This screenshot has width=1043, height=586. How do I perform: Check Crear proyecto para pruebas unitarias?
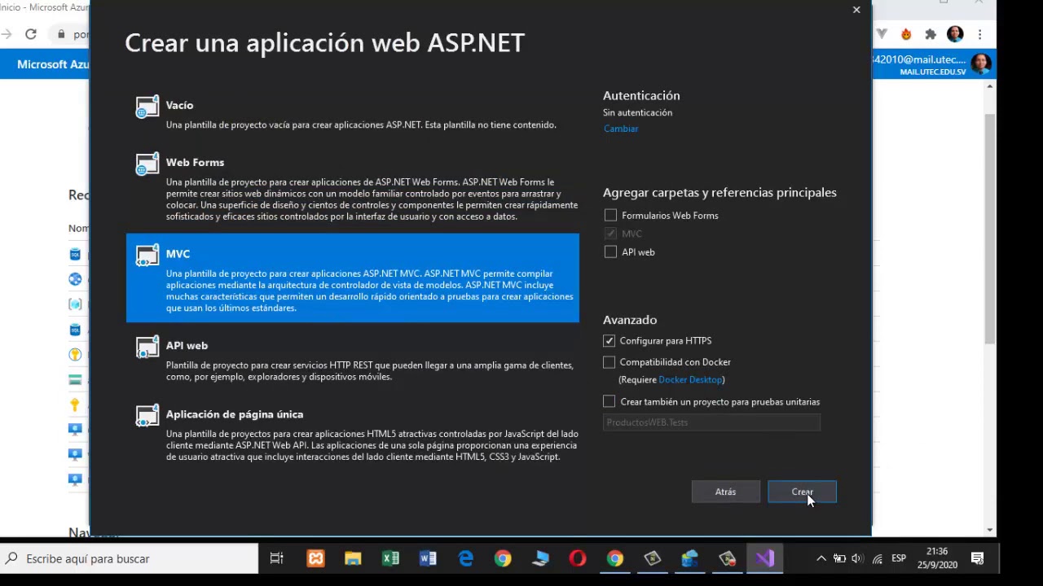[x=610, y=402]
